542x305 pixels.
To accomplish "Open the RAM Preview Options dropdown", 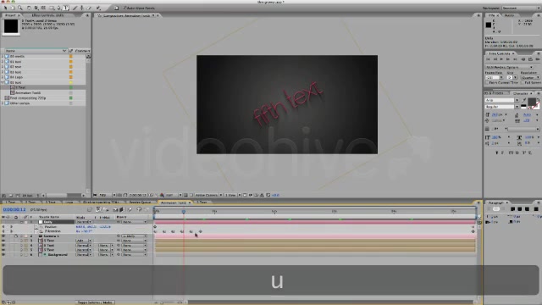I will (509, 67).
